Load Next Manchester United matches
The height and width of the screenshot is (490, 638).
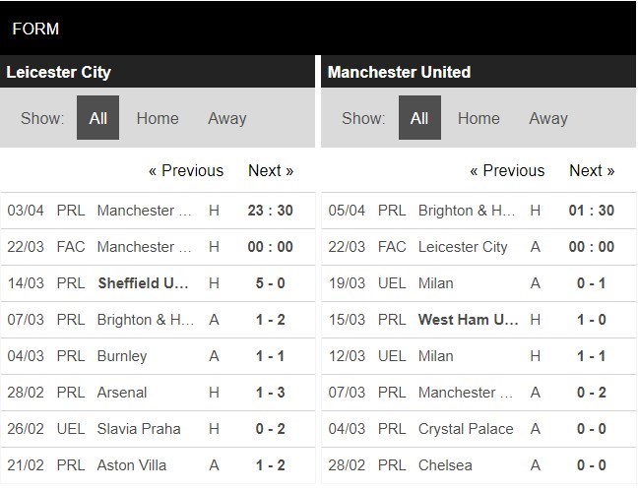[x=592, y=170]
